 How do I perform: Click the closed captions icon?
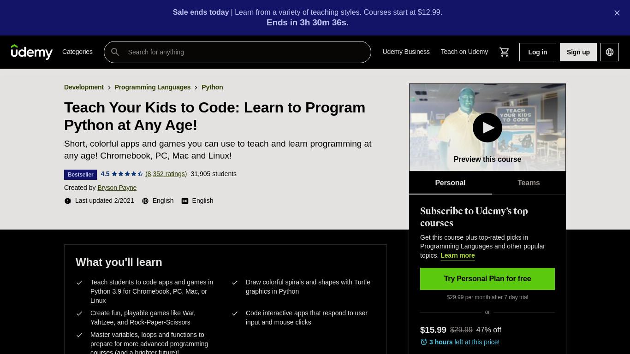185,201
